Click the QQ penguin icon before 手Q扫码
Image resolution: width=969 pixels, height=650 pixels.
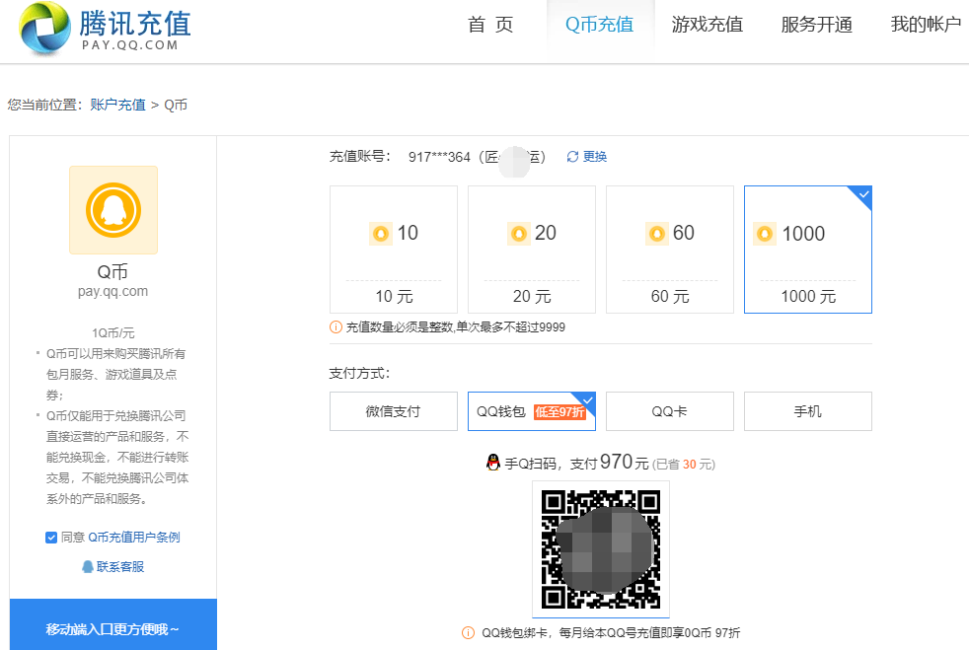[x=493, y=463]
